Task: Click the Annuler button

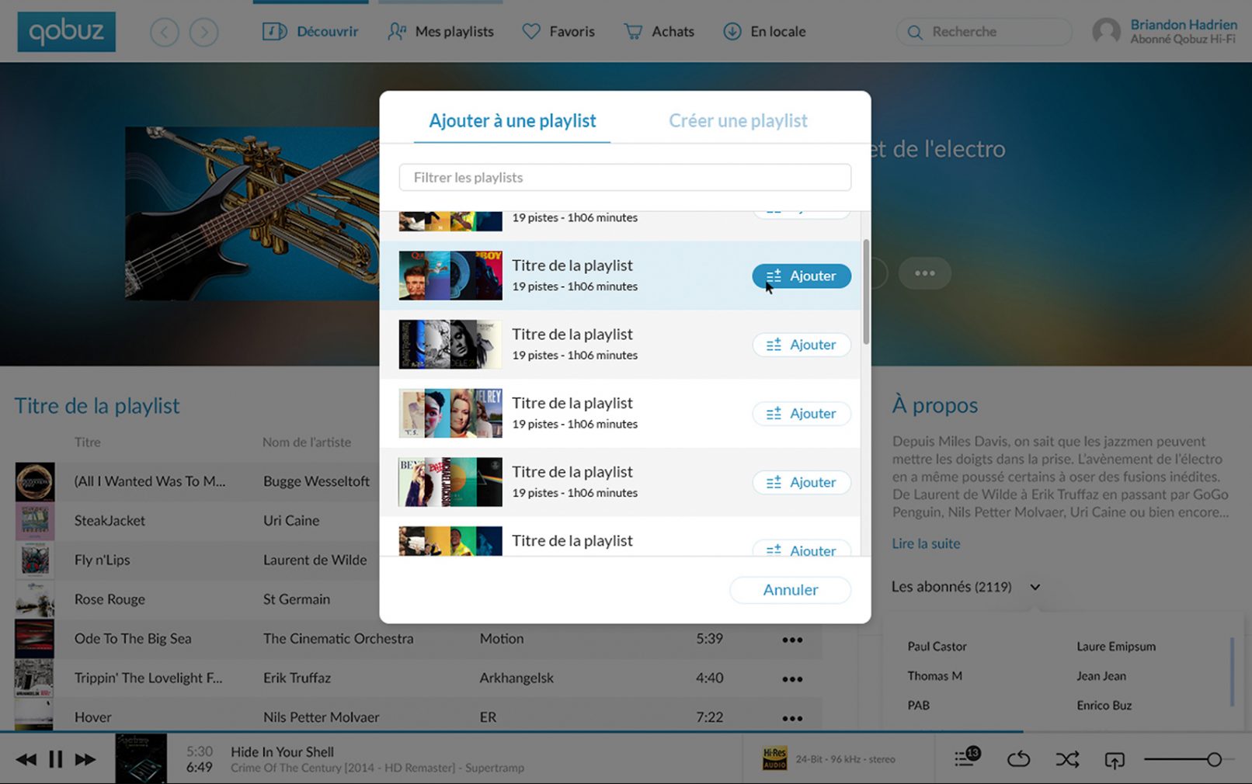Action: pyautogui.click(x=790, y=590)
